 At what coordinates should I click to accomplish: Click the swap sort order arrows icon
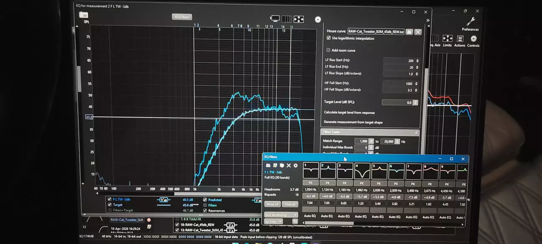[x=295, y=221]
